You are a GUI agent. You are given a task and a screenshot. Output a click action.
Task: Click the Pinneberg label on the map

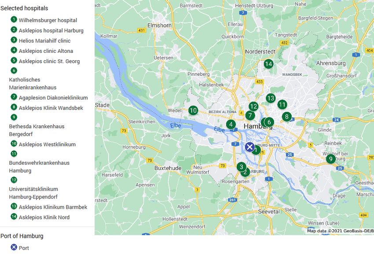198,74
